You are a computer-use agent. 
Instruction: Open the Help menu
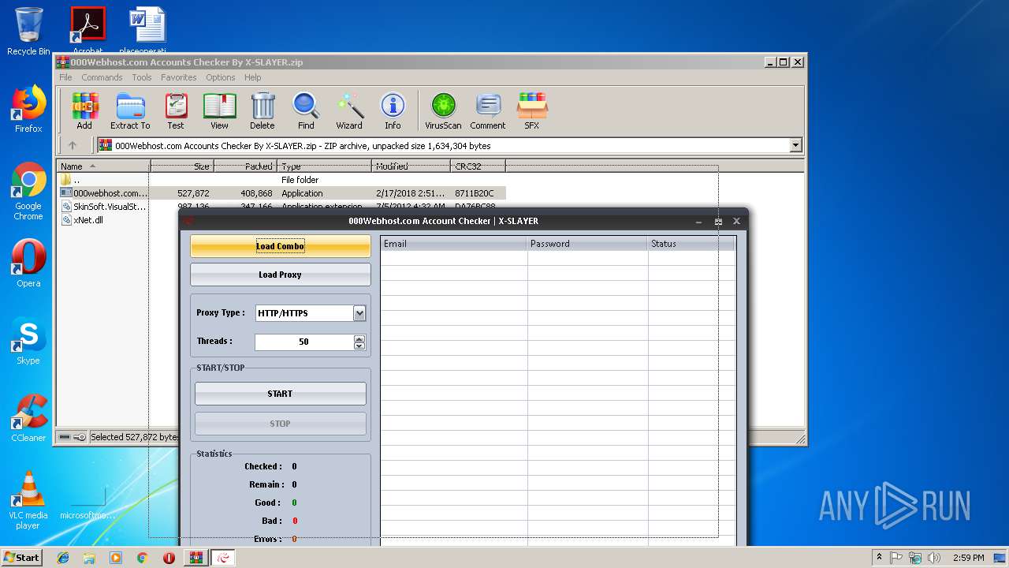(252, 77)
